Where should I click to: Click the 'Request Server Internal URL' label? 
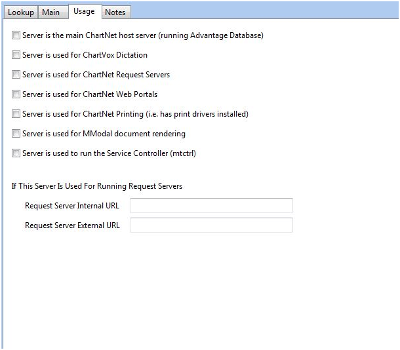pyautogui.click(x=72, y=206)
